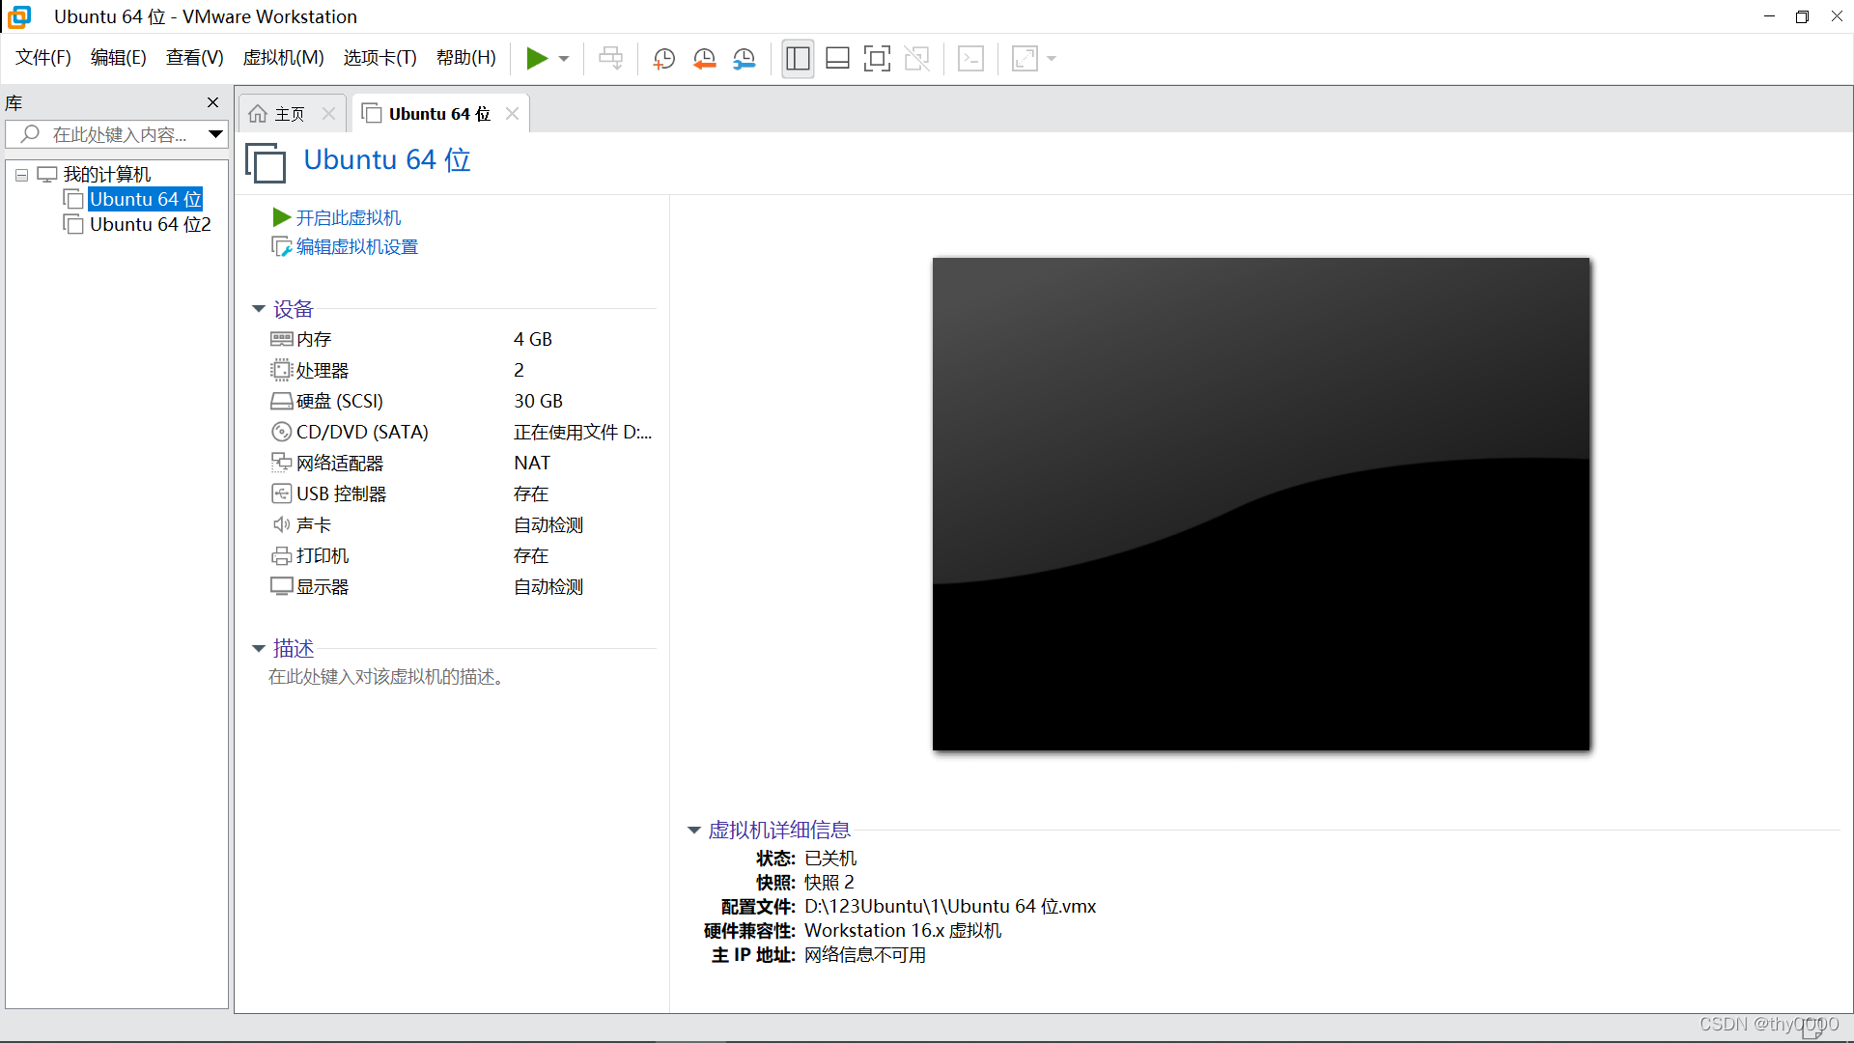Take a snapshot of the virtual machine
This screenshot has height=1043, width=1854.
point(663,58)
